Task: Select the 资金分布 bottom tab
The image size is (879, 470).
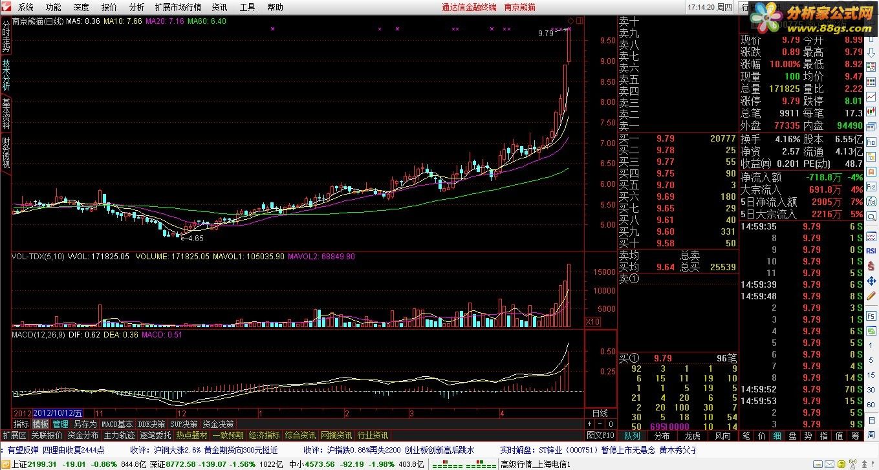Action: pos(83,435)
